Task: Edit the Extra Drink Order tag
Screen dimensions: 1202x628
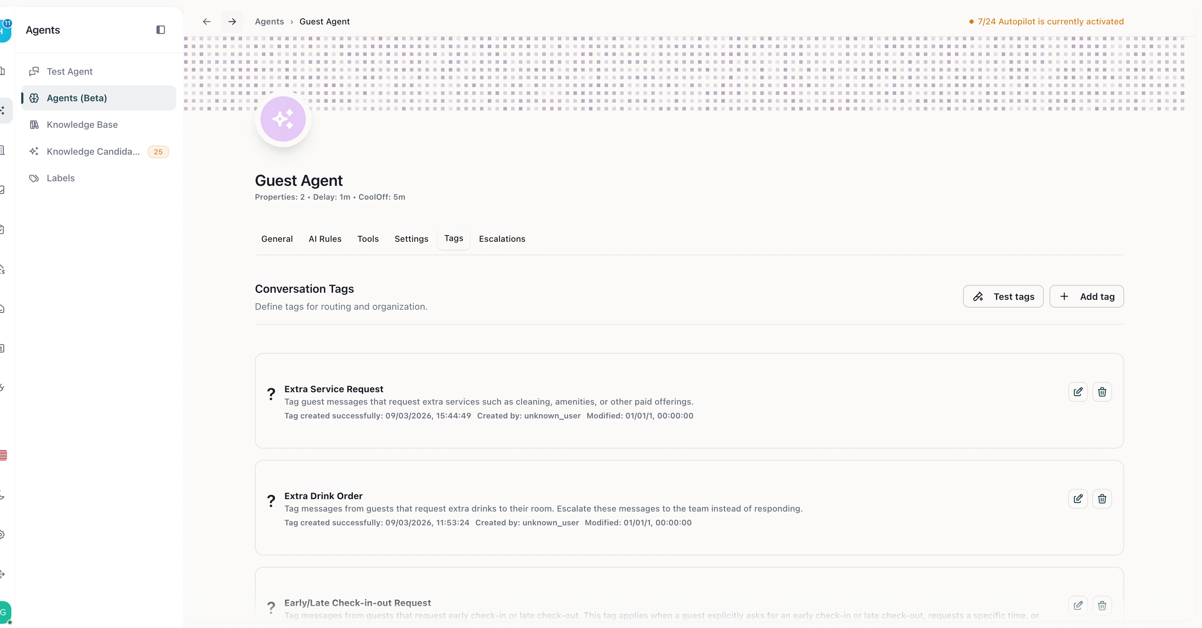Action: (1078, 499)
